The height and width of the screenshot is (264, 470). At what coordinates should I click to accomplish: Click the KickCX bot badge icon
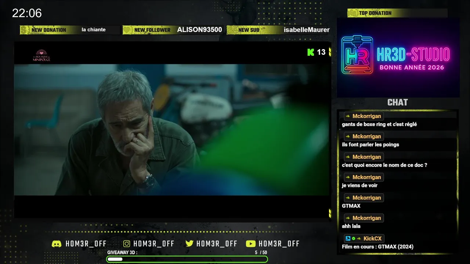348,239
